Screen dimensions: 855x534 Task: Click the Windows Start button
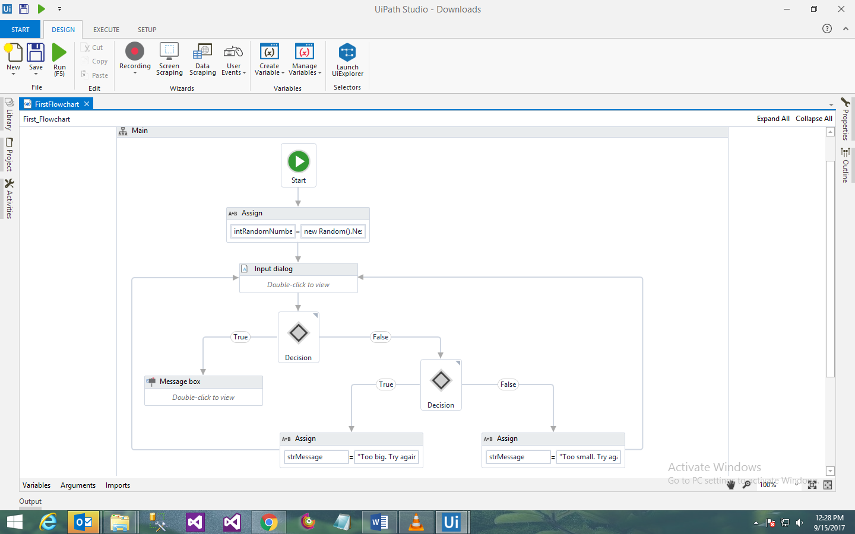click(x=15, y=522)
